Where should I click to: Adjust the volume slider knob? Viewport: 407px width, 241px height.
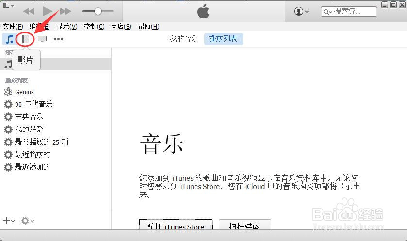pyautogui.click(x=98, y=11)
